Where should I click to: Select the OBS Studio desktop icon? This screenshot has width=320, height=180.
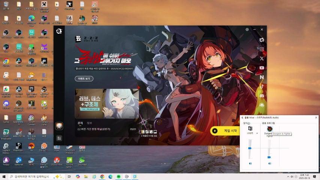6,34
